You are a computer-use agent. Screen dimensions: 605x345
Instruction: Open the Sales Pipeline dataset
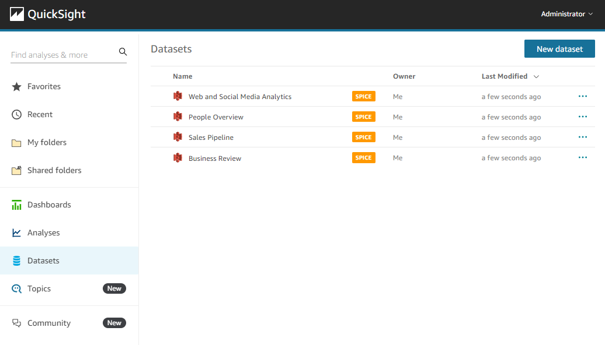[211, 138]
